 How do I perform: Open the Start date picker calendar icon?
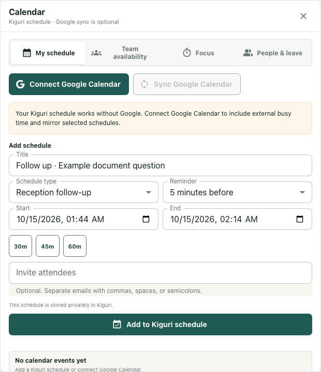146,219
